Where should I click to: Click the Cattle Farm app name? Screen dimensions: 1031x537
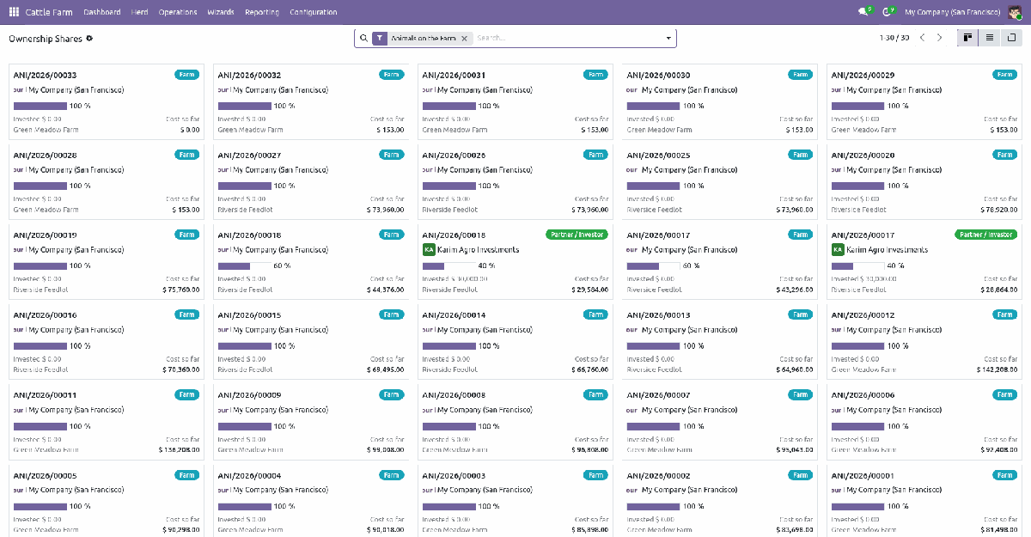(50, 12)
